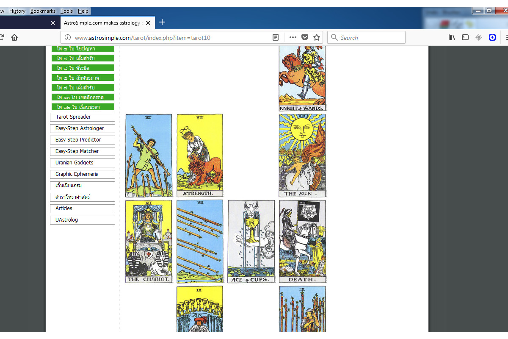Click the blue download extension icon
508x339 pixels.
coord(492,37)
